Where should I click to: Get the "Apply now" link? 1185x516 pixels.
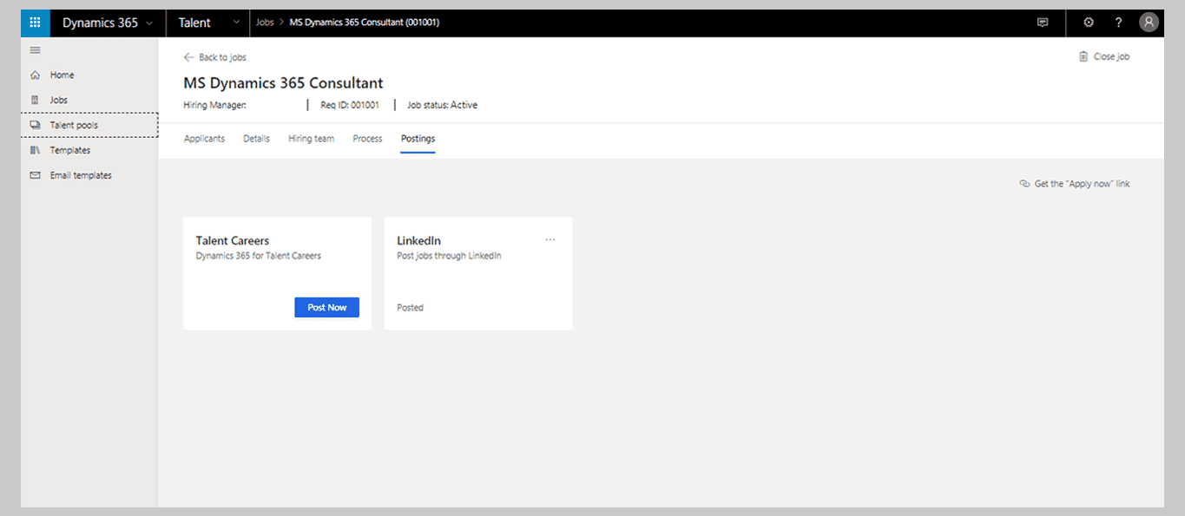pos(1082,184)
